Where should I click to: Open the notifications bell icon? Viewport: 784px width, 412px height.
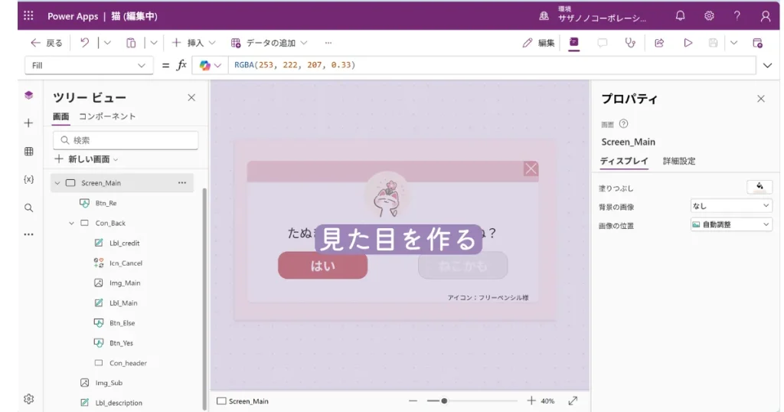680,16
